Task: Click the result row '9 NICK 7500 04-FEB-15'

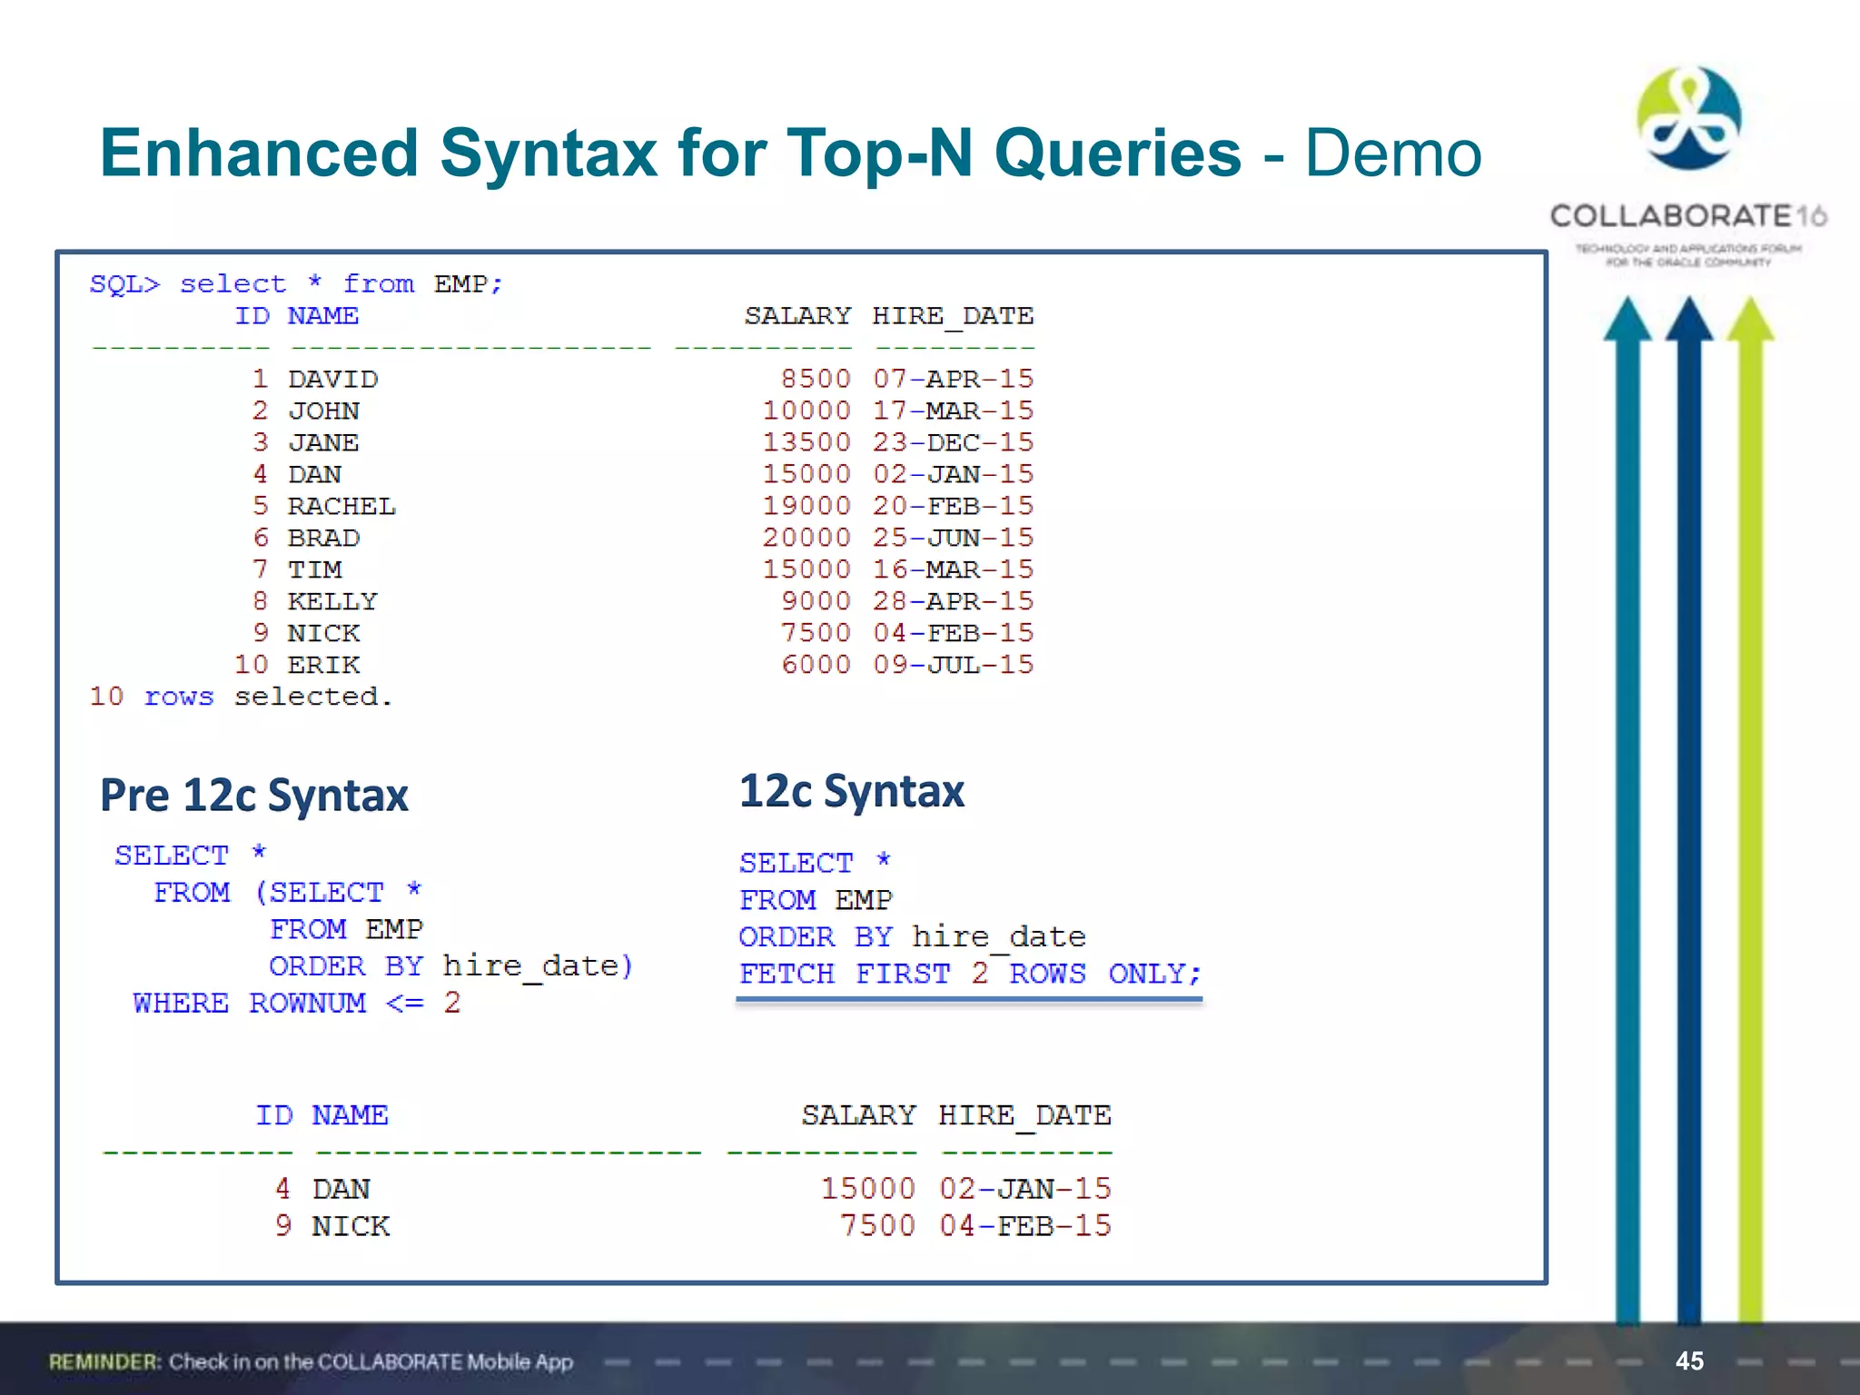Action: coord(693,1226)
